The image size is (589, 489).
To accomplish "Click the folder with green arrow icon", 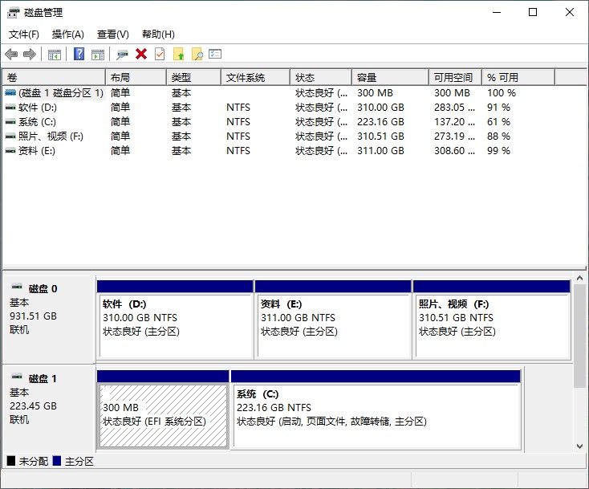I will click(x=178, y=55).
